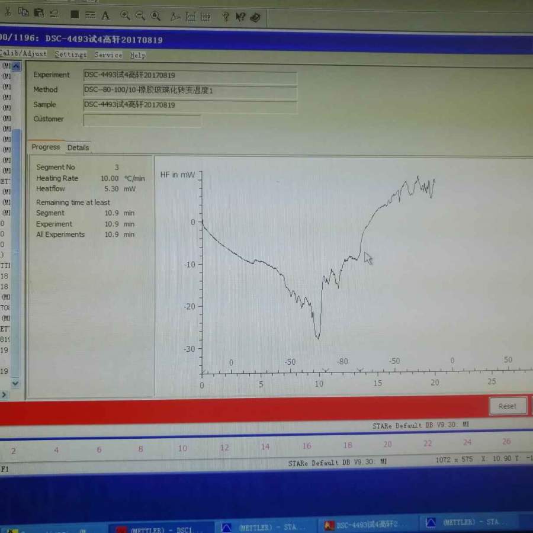Click the left list scroll down arrow
The width and height of the screenshot is (533, 533).
[x=15, y=383]
